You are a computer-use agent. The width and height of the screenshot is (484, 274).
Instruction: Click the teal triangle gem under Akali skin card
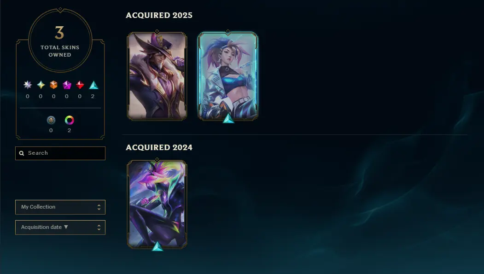click(x=228, y=118)
